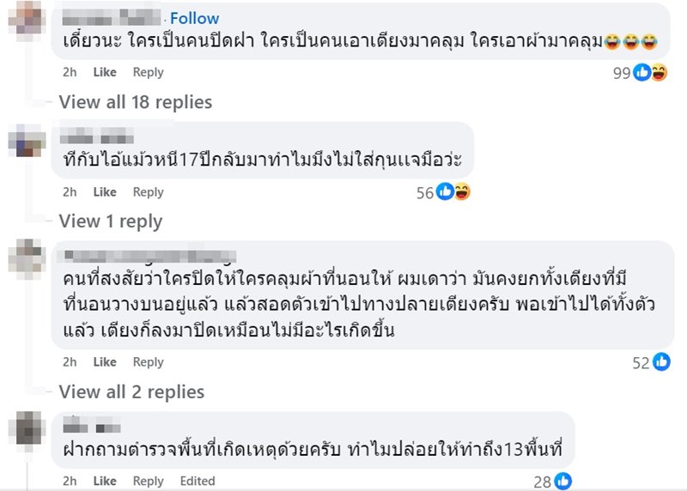The height and width of the screenshot is (491, 687).
Task: Expand View all 18 replies
Action: tap(135, 102)
